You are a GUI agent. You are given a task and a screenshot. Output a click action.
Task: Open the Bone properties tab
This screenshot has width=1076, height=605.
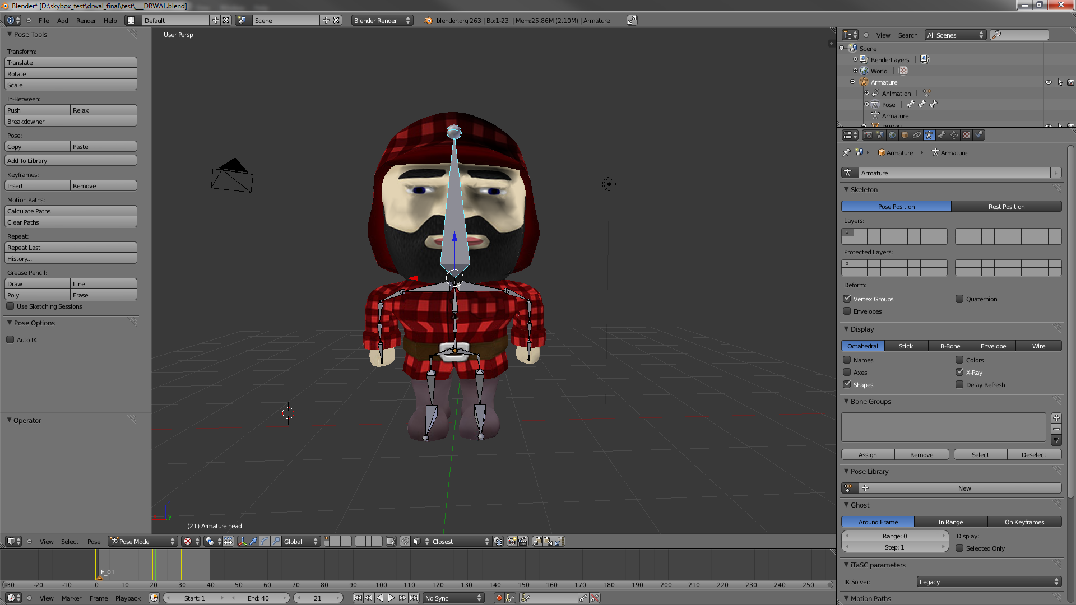pyautogui.click(x=941, y=135)
